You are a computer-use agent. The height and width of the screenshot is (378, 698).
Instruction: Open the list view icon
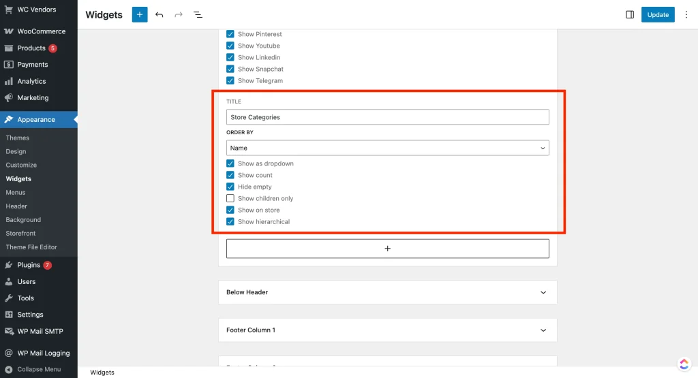point(198,14)
